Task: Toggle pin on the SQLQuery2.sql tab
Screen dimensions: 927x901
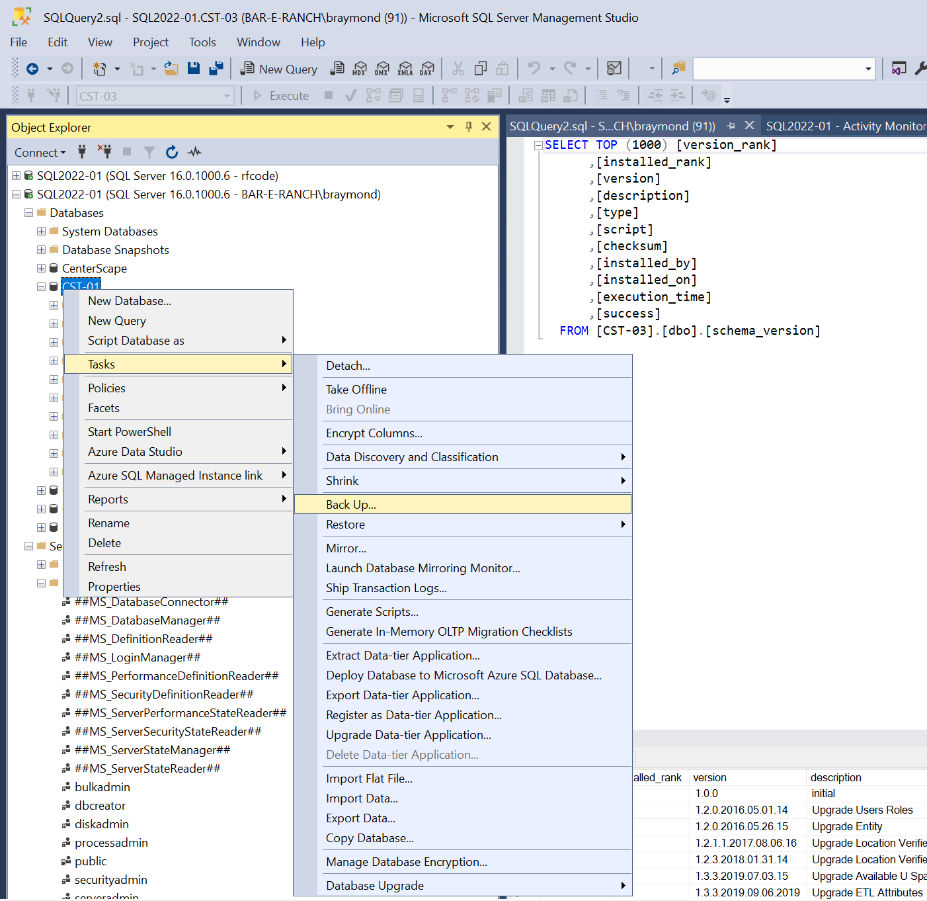Action: click(731, 126)
